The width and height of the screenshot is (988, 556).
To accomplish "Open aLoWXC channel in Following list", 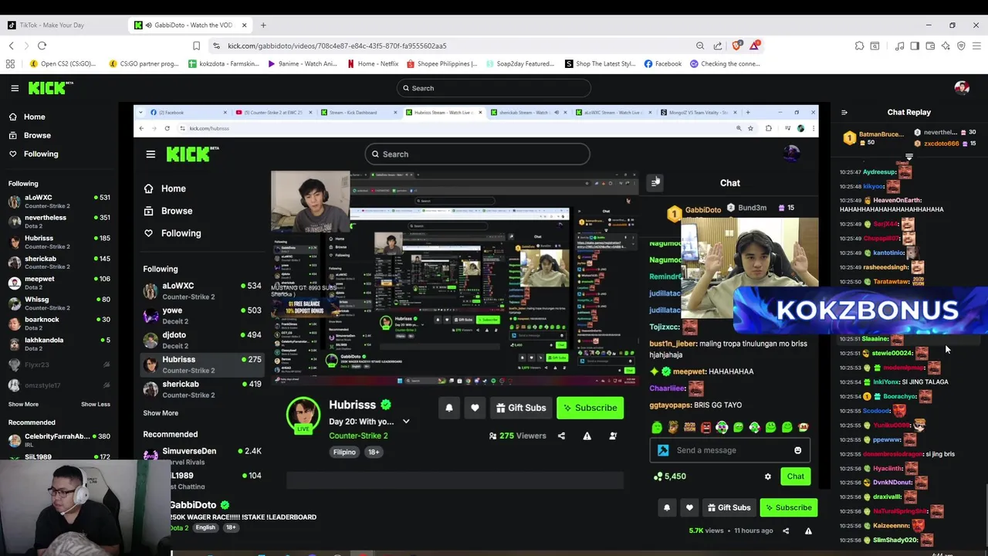I will tap(59, 202).
